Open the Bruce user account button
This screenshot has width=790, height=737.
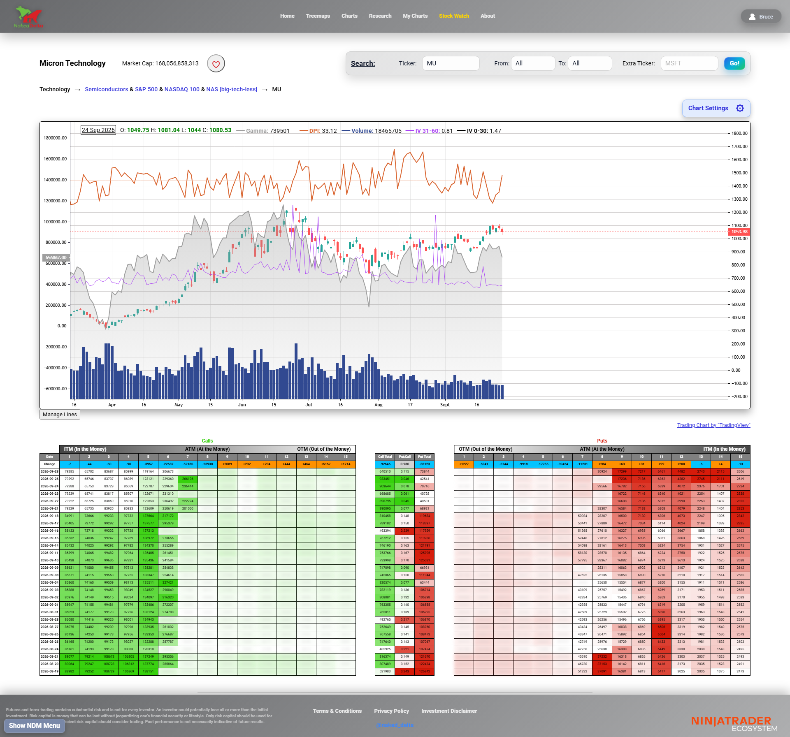click(x=761, y=16)
